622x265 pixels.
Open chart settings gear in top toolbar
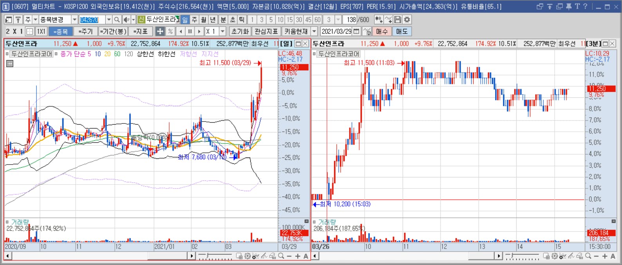(407, 20)
